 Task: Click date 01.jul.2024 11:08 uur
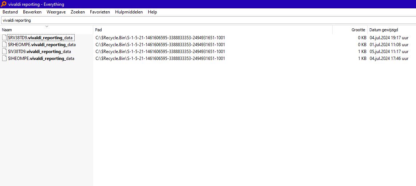coord(389,44)
